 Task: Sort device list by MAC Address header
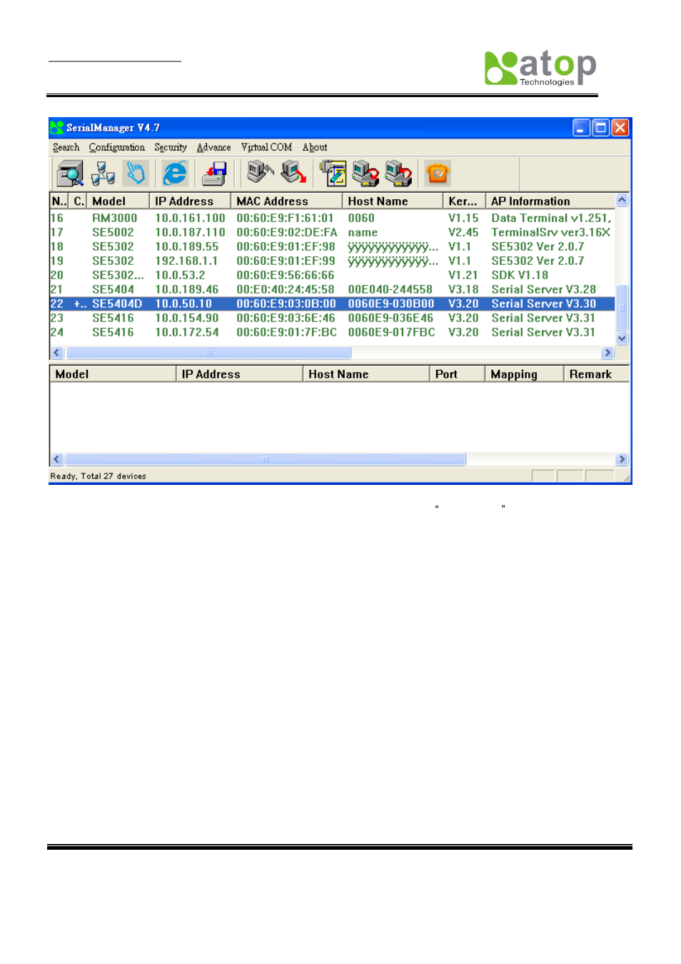[x=287, y=201]
